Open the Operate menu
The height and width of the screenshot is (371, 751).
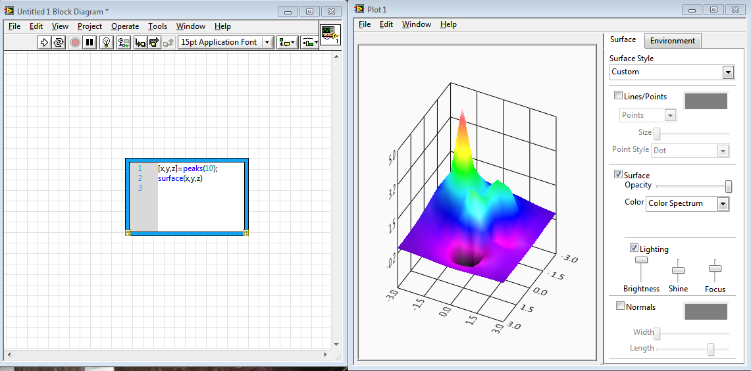pyautogui.click(x=125, y=26)
